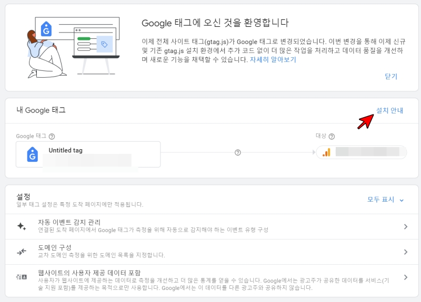Click help icon next to Google 태그 label
Screen dimensions: 421x302
point(52,137)
